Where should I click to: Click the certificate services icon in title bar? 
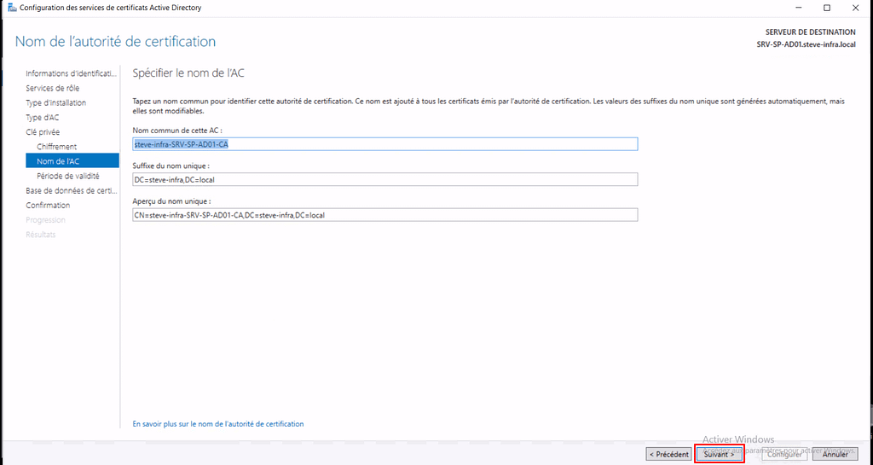pos(9,8)
